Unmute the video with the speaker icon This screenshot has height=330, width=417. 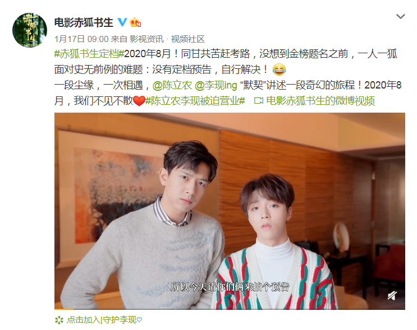point(392,295)
